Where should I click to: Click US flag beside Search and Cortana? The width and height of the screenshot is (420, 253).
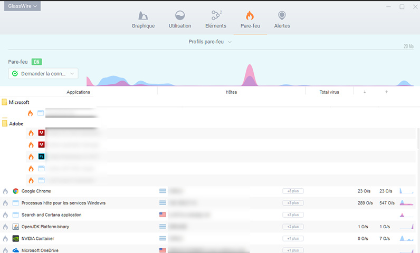(163, 215)
